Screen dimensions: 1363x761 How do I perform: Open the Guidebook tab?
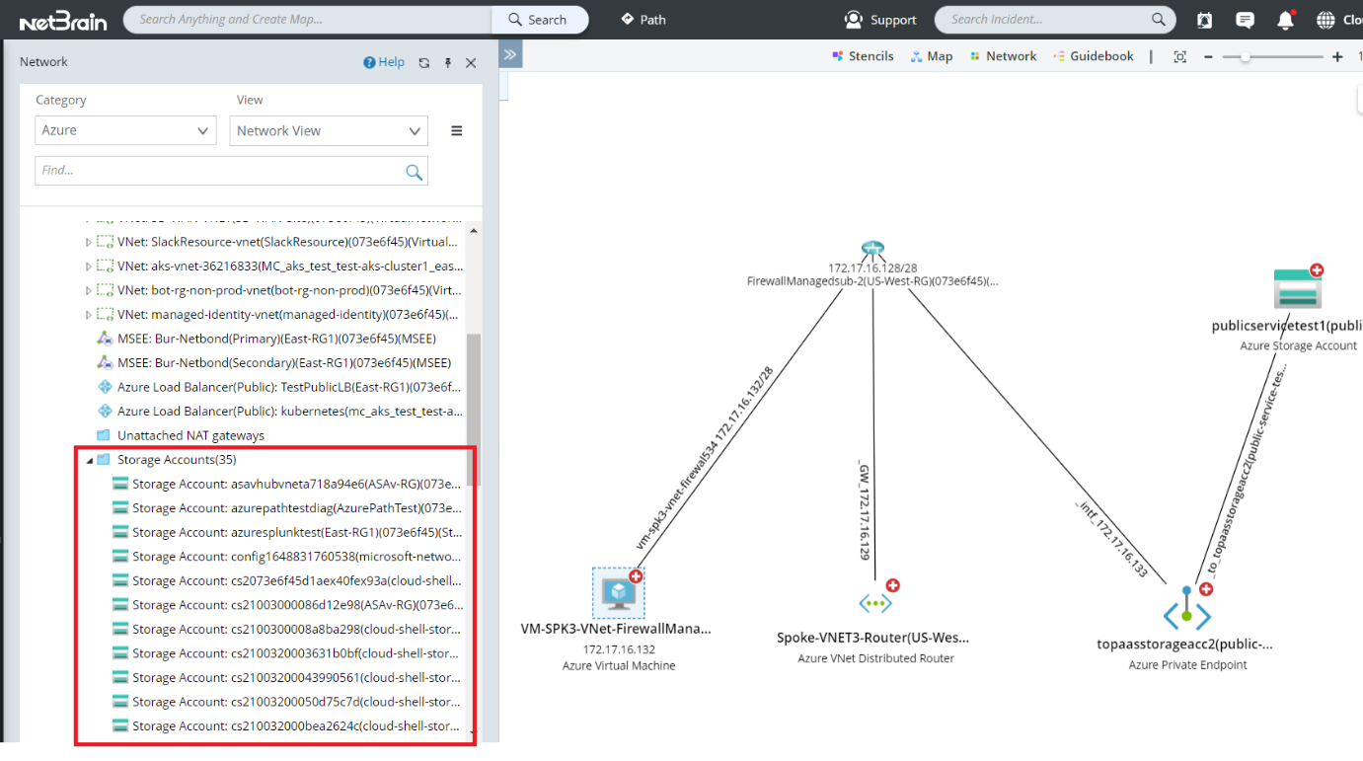coord(1094,56)
